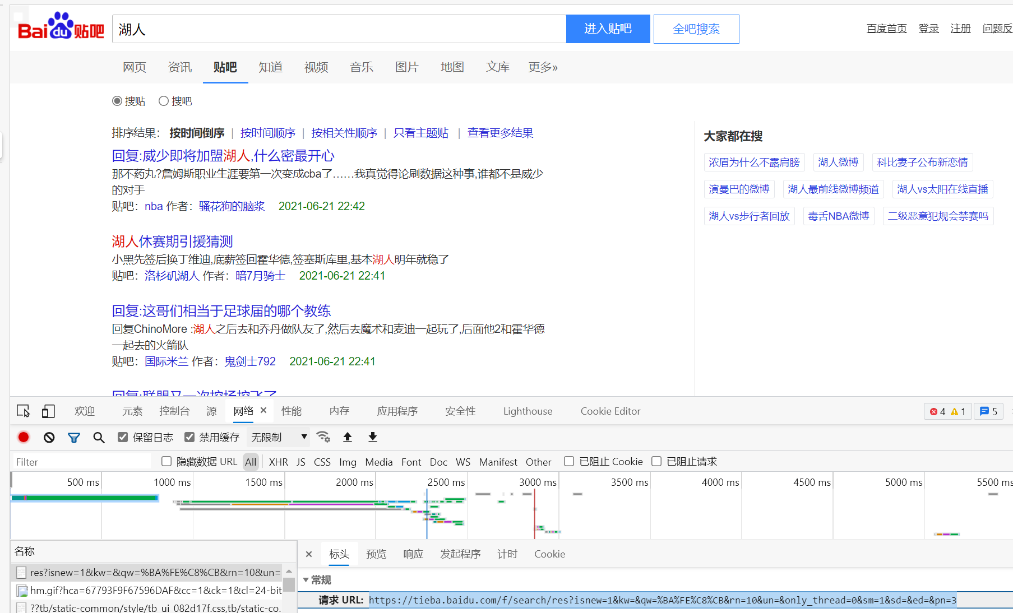Click in the 湖人 search box
Image resolution: width=1013 pixels, height=613 pixels.
pyautogui.click(x=339, y=29)
